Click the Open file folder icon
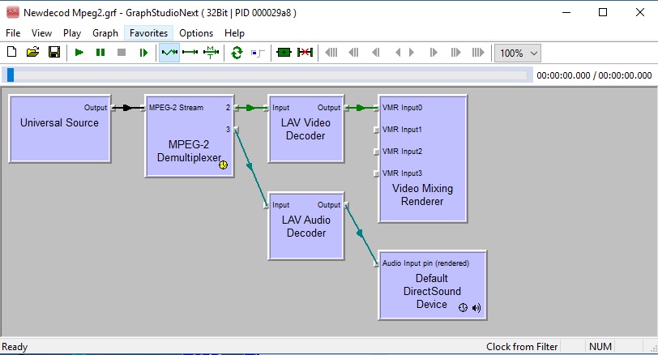Viewport: 658px width, 355px height. (32, 53)
